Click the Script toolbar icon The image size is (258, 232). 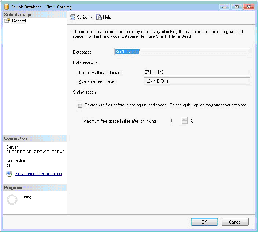pos(73,17)
